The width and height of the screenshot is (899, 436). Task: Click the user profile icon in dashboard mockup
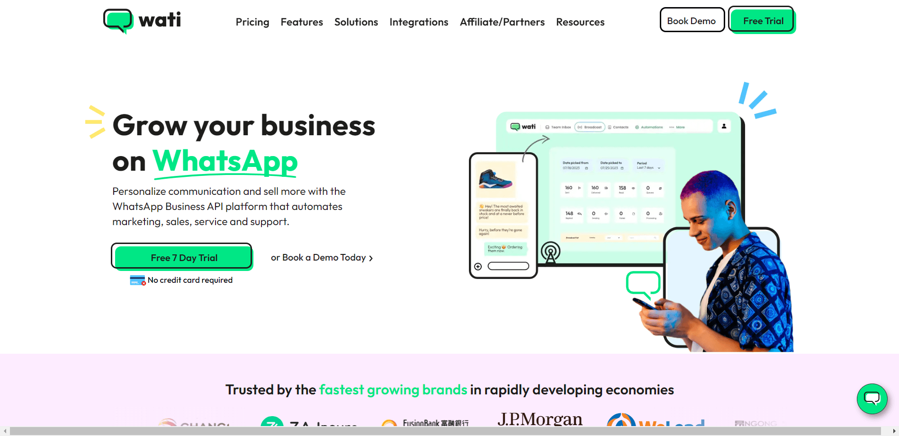coord(724,126)
